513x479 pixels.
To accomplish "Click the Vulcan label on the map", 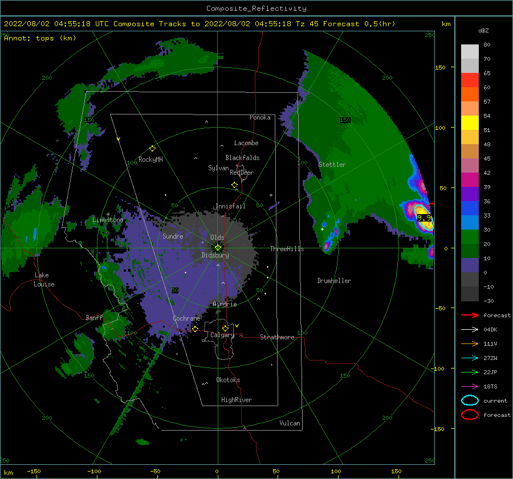I will 290,423.
